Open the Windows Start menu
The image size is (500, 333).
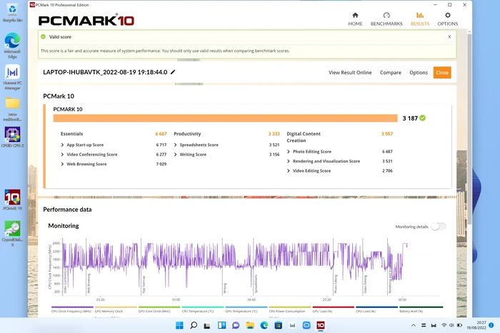pos(179,325)
